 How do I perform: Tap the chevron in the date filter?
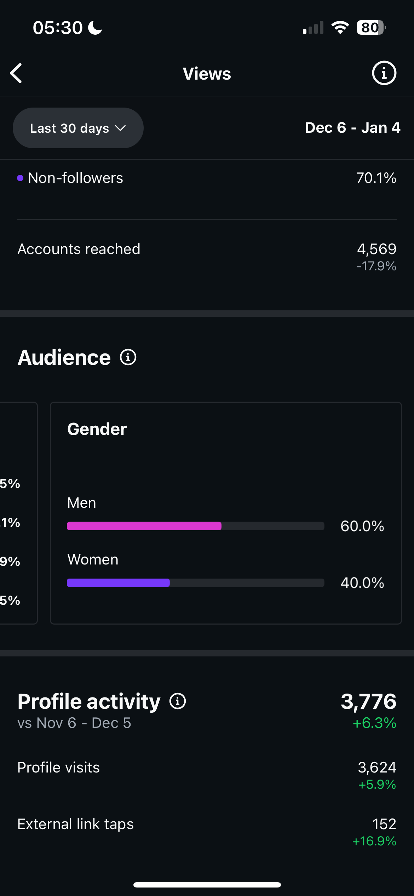pyautogui.click(x=121, y=128)
